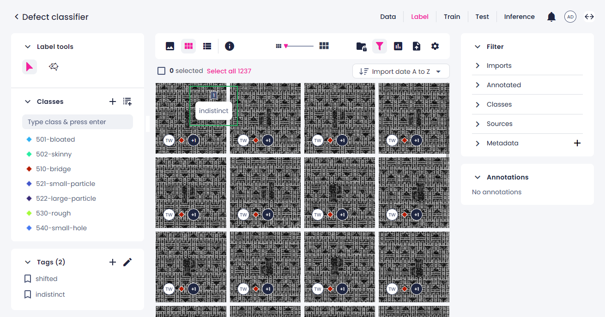Open the info icon in the toolbar
Viewport: 605px width, 317px height.
(230, 46)
